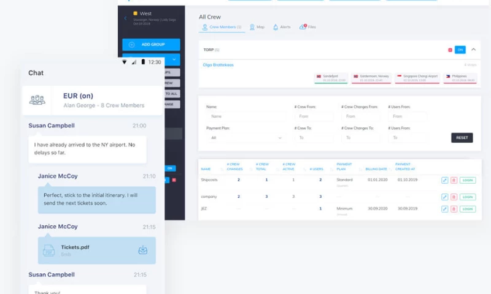This screenshot has height=294, width=491.
Task: Click the # Users To input field
Action: point(408,138)
